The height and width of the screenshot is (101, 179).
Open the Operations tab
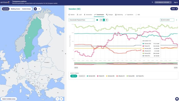(129, 15)
